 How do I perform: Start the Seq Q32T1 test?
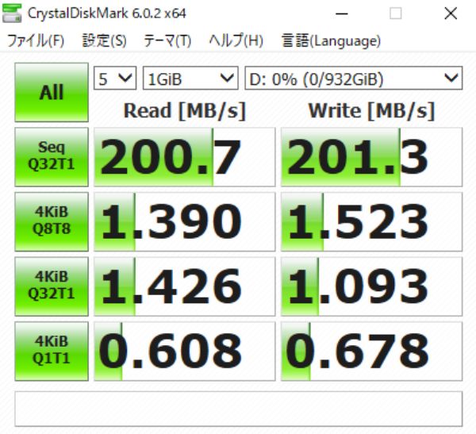pos(52,157)
